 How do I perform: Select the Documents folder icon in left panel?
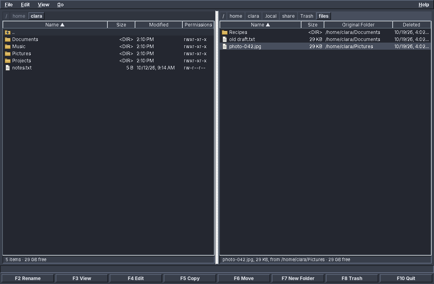(8, 39)
